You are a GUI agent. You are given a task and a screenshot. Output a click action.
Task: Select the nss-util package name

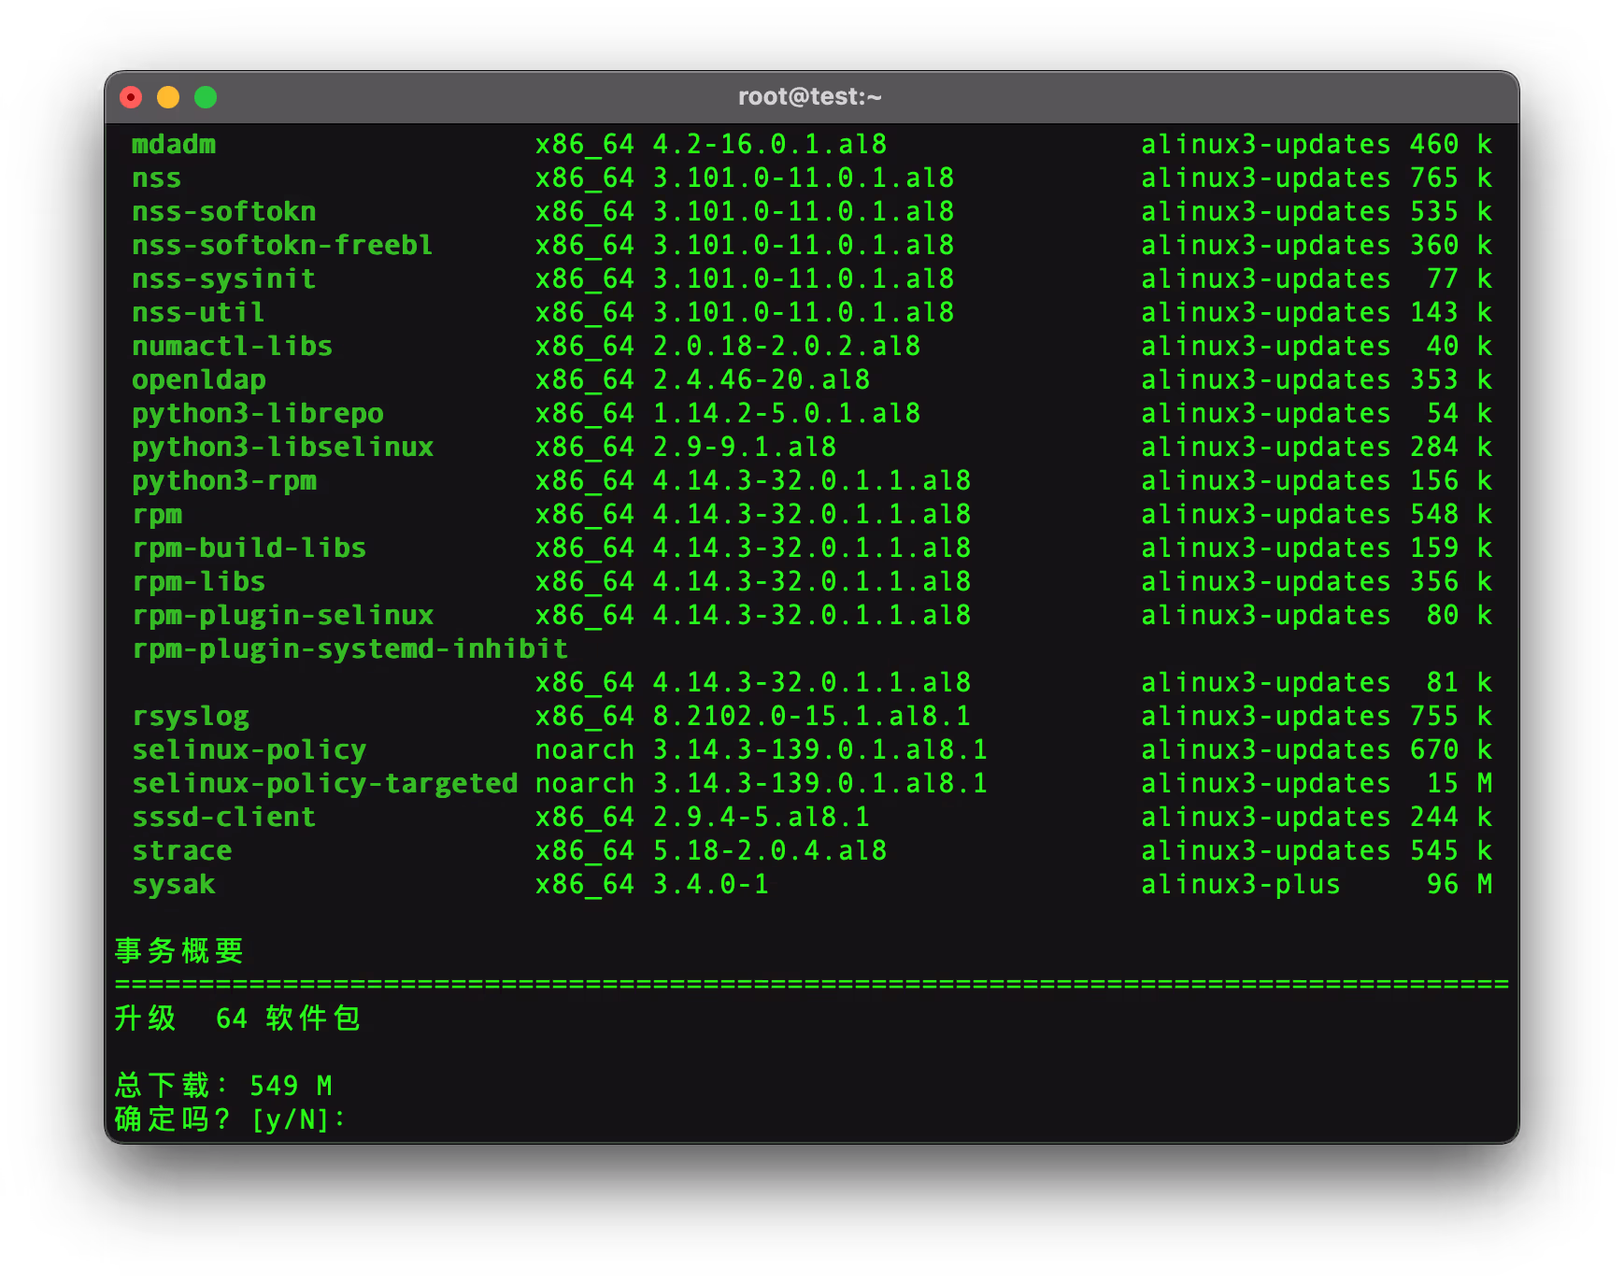198,313
